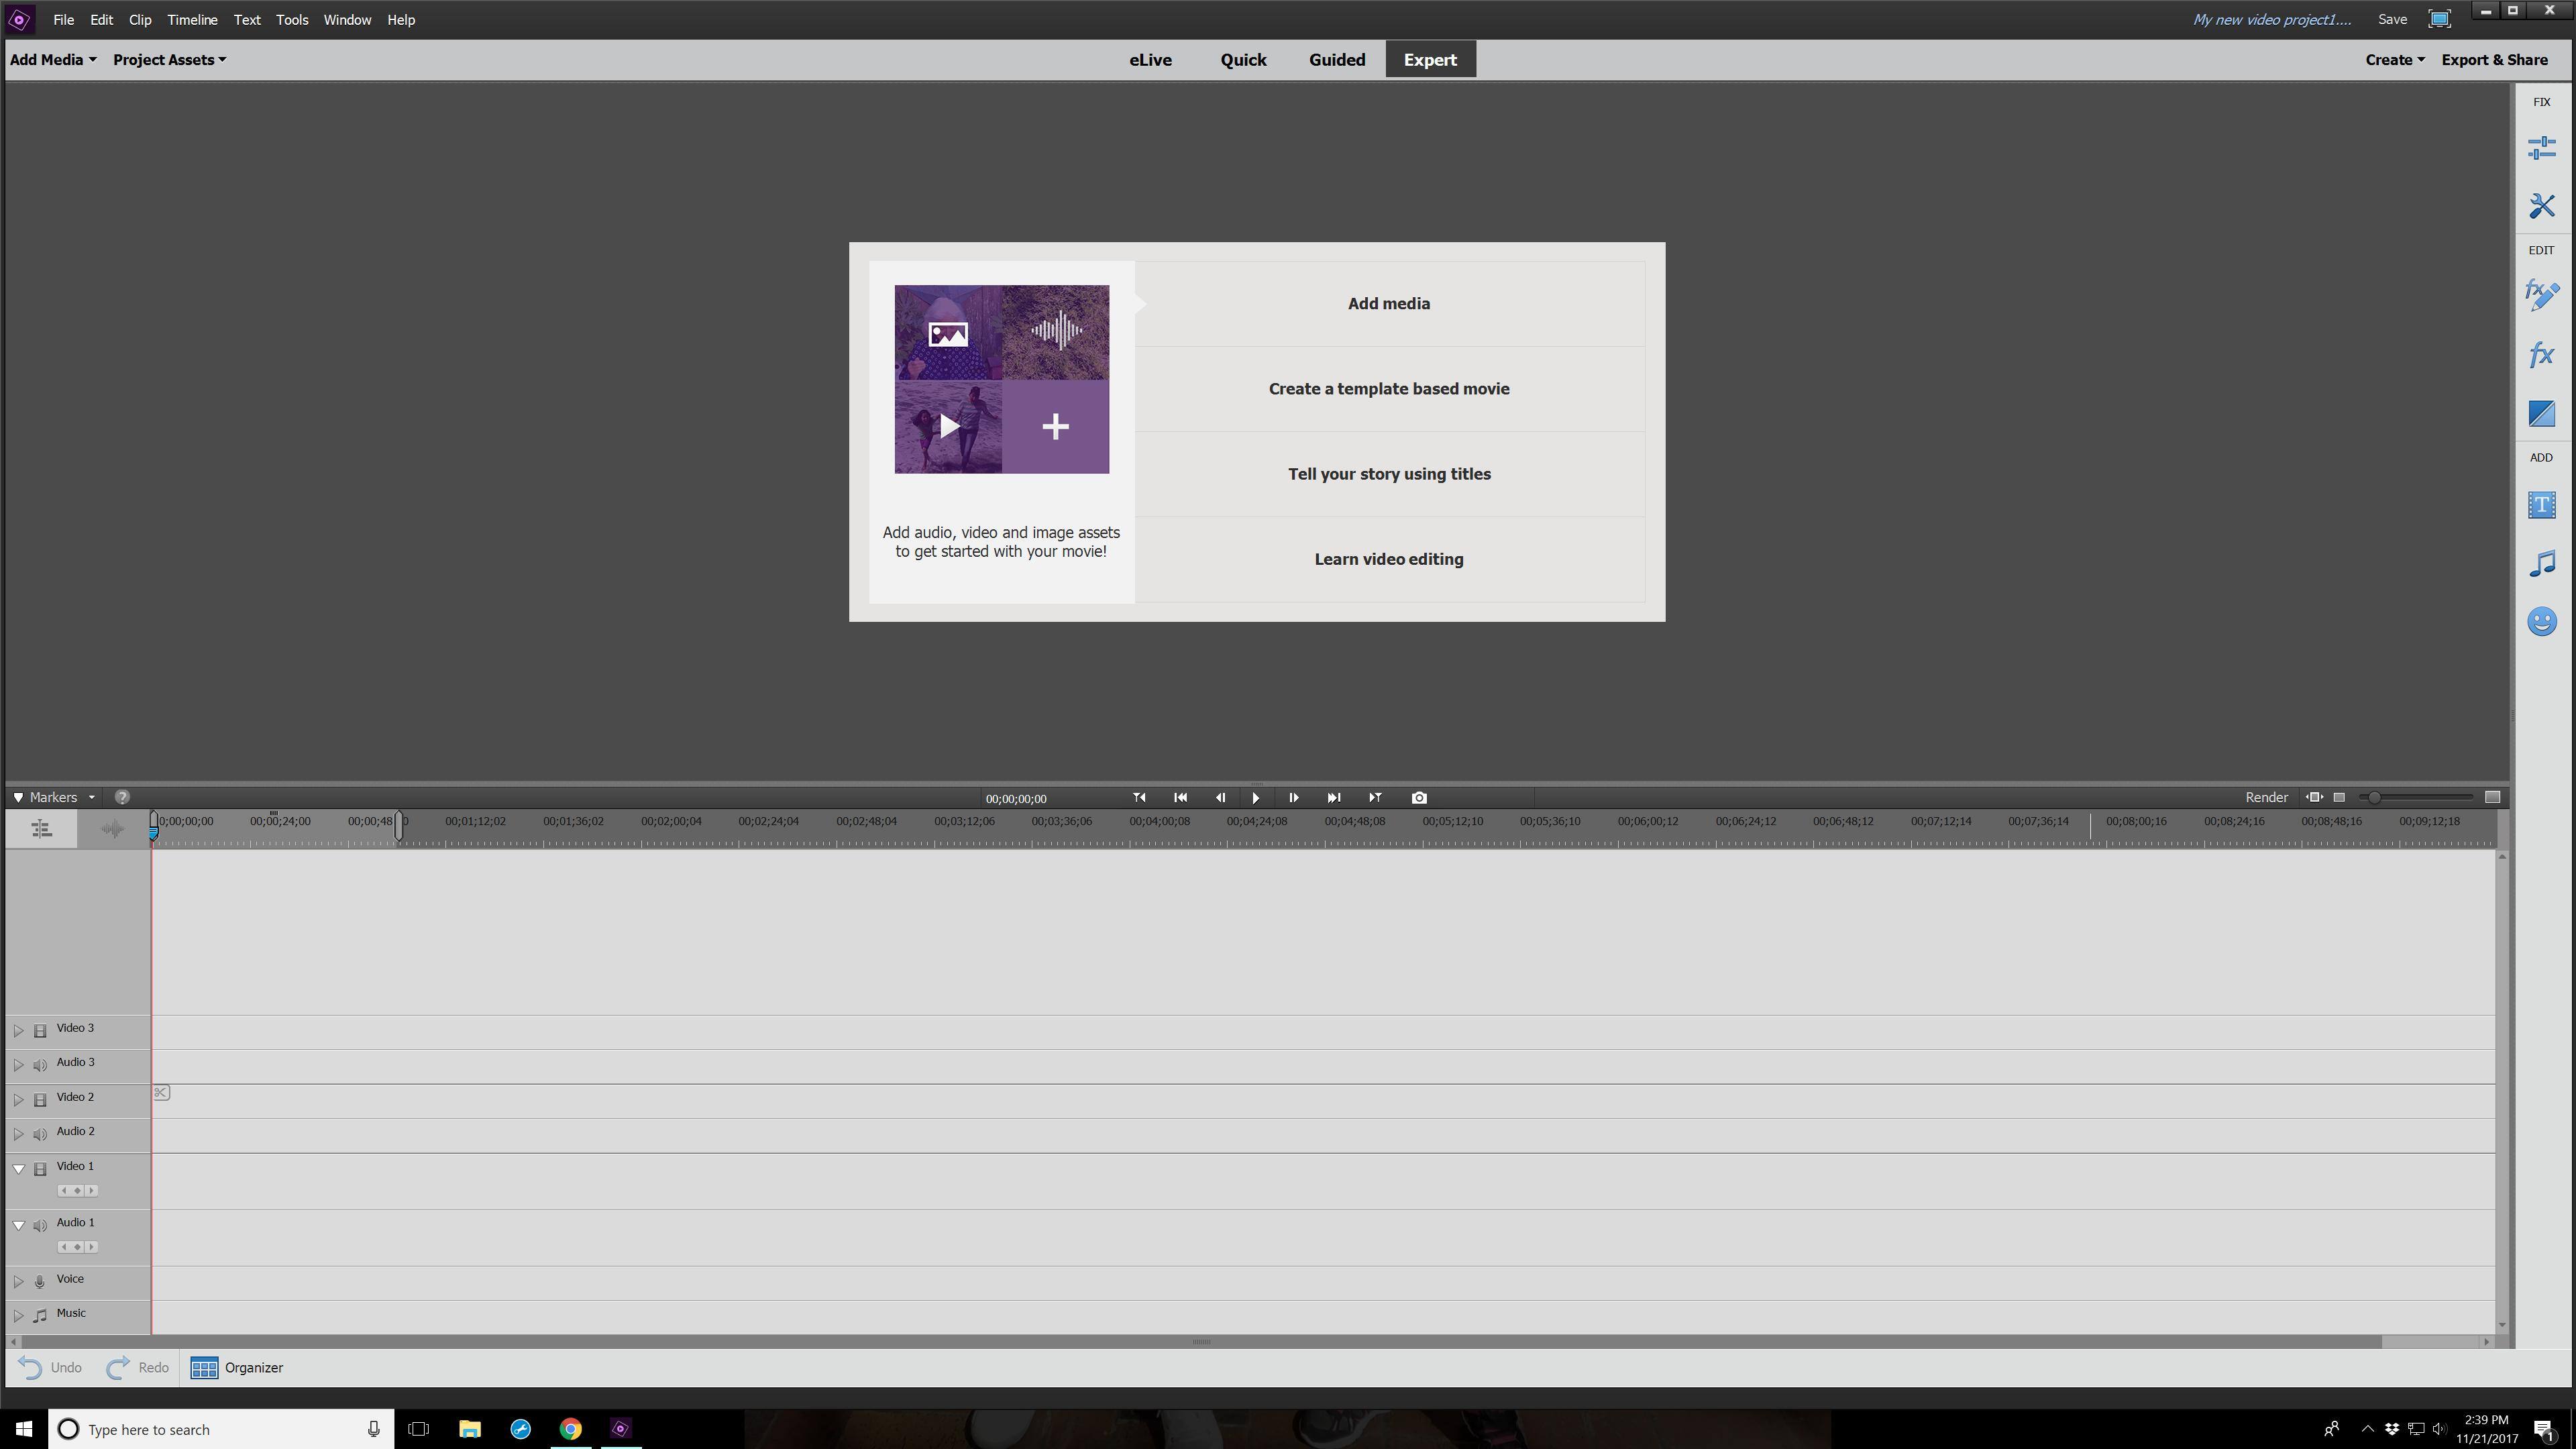Screen dimensions: 2576x1449
Task: Click the freeze frame camera icon
Action: (x=1419, y=798)
